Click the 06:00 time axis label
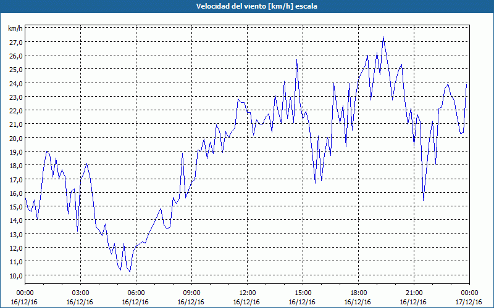This screenshot has height=308, width=494. click(x=136, y=293)
